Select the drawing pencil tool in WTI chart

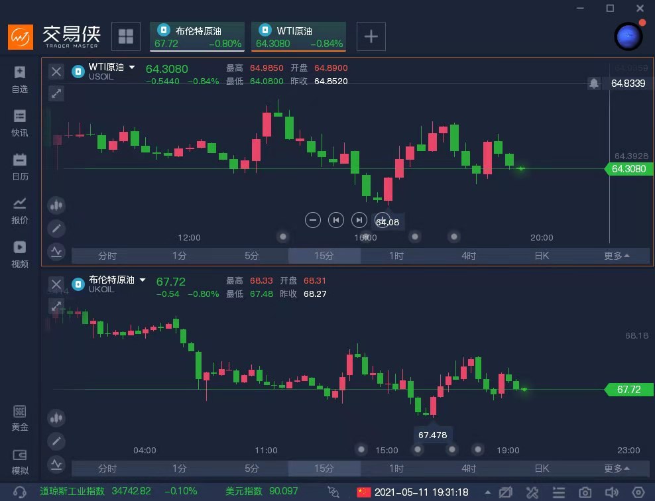click(56, 229)
